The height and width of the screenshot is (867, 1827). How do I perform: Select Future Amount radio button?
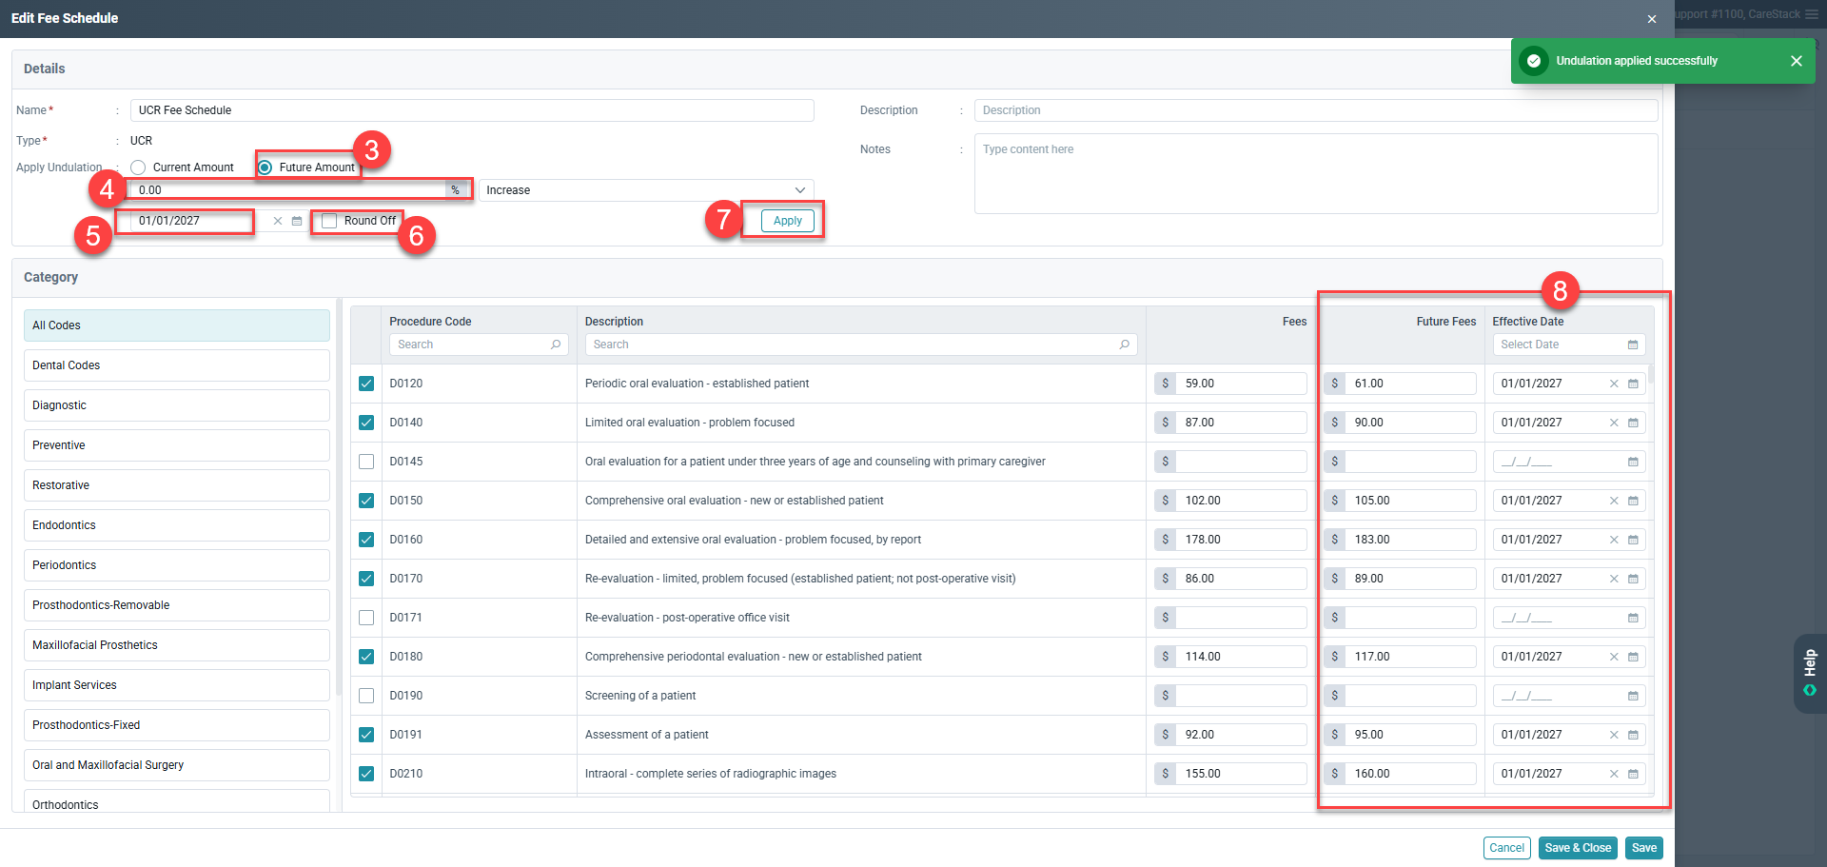[265, 167]
